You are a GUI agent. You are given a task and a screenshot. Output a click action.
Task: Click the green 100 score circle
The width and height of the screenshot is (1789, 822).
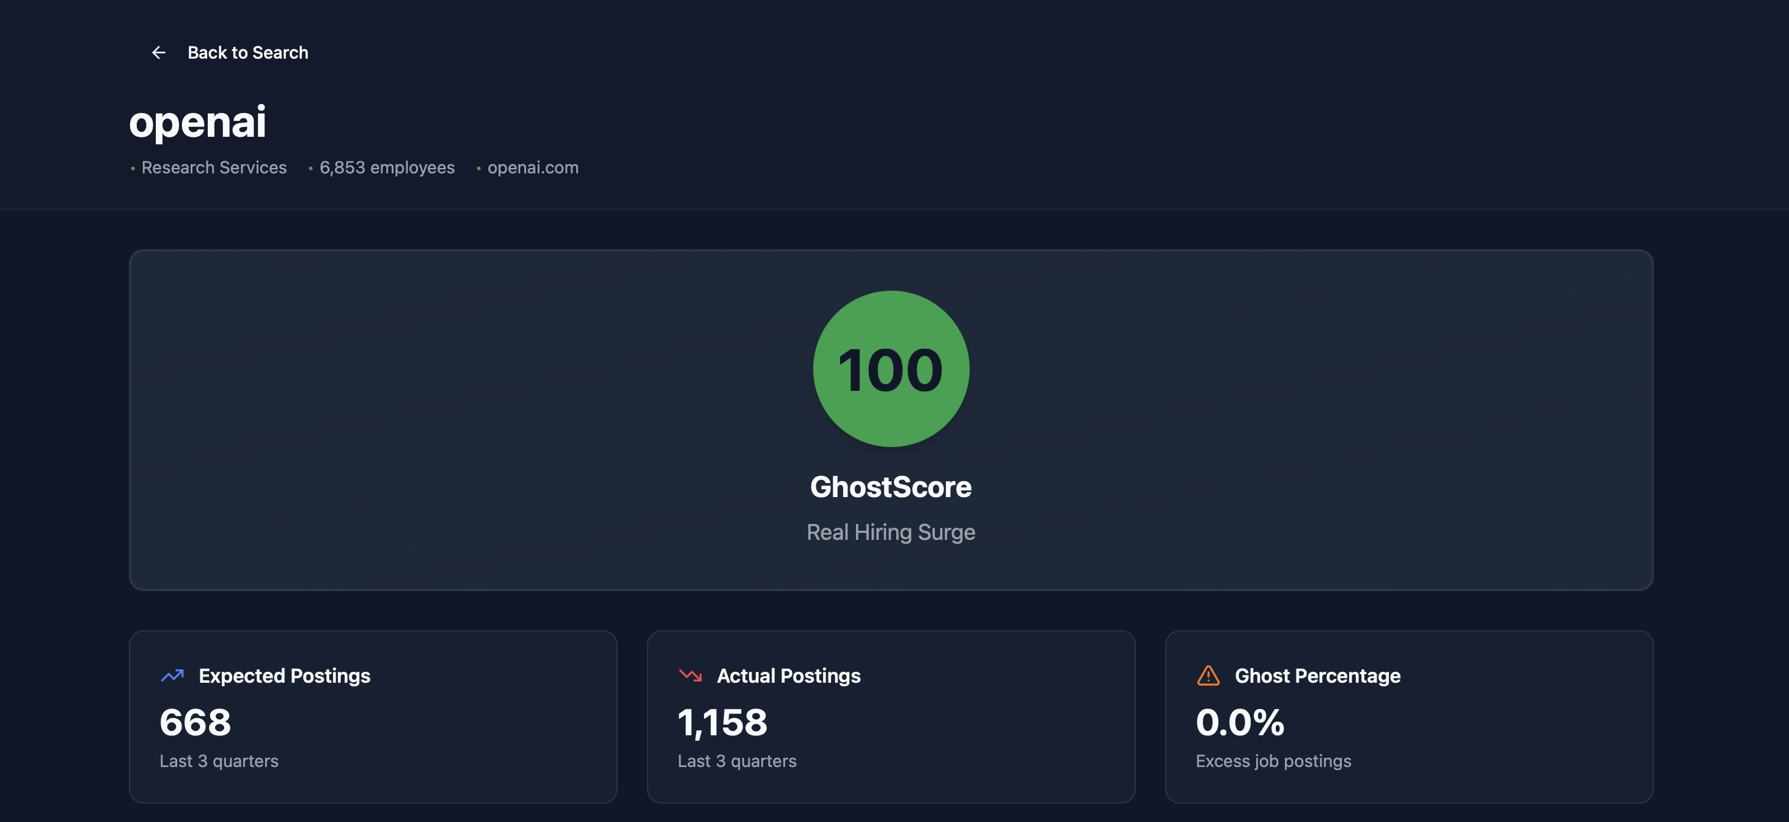(x=891, y=369)
